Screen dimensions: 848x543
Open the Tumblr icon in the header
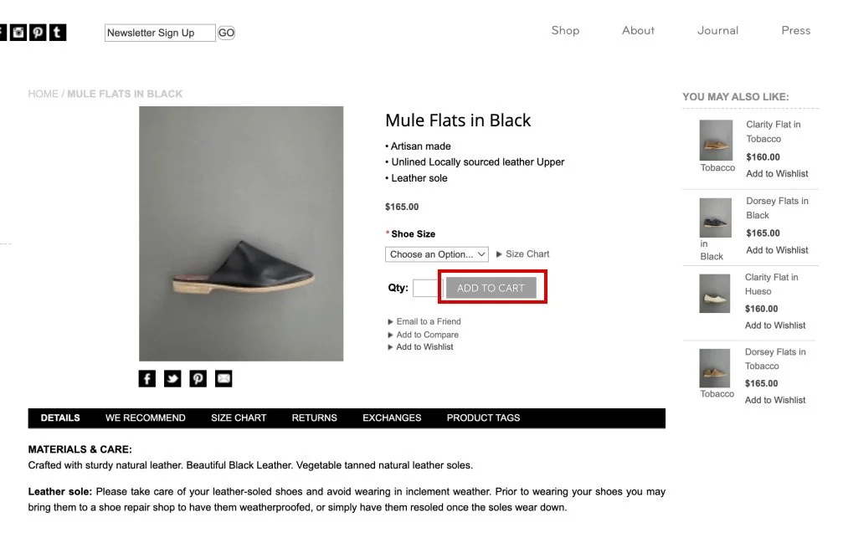point(58,33)
